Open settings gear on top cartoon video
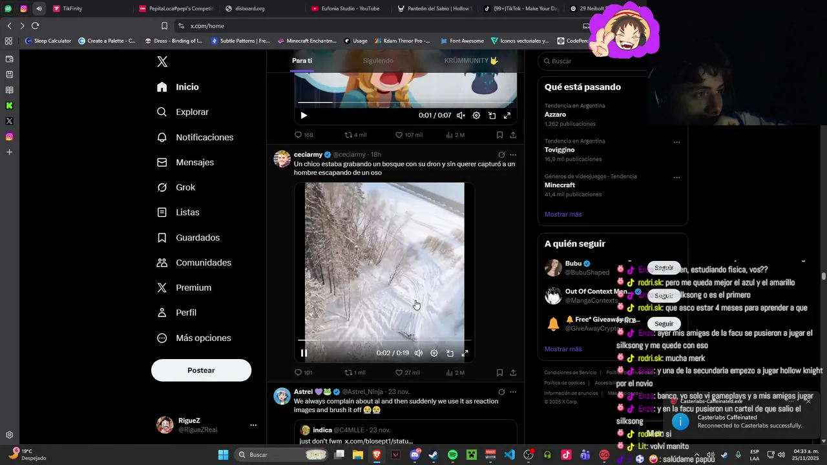 tap(476, 116)
